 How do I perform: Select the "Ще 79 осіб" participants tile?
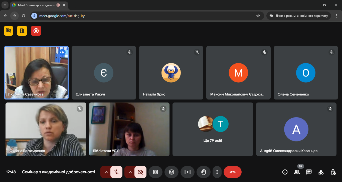[213, 129]
